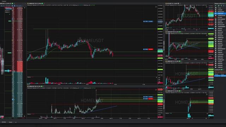Select XRPUSDT in the watchlist
226x127 pixels.
(x=220, y=29)
